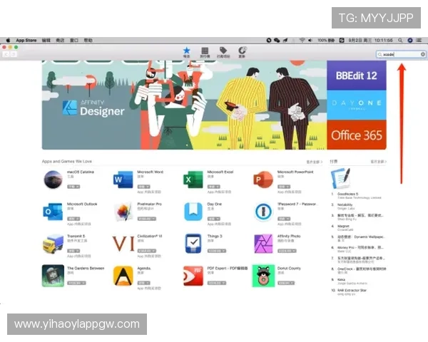Open the Office 365 promo tile
The width and height of the screenshot is (428, 342).
(357, 135)
